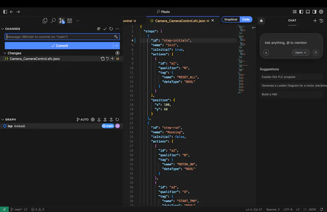This screenshot has width=327, height=212.
Task: Open notifications bell in status bar
Action: [x=321, y=210]
